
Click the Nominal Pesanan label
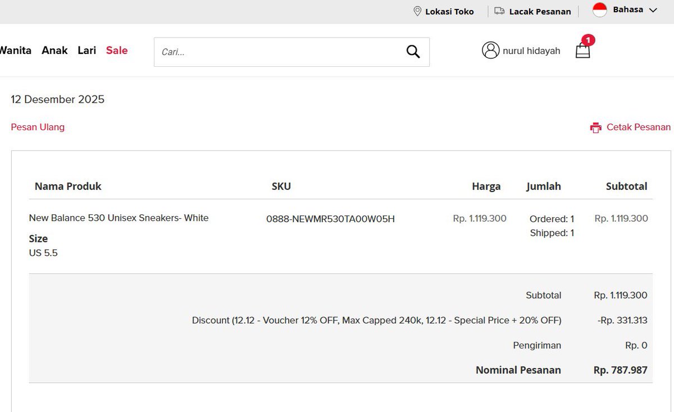click(x=518, y=370)
